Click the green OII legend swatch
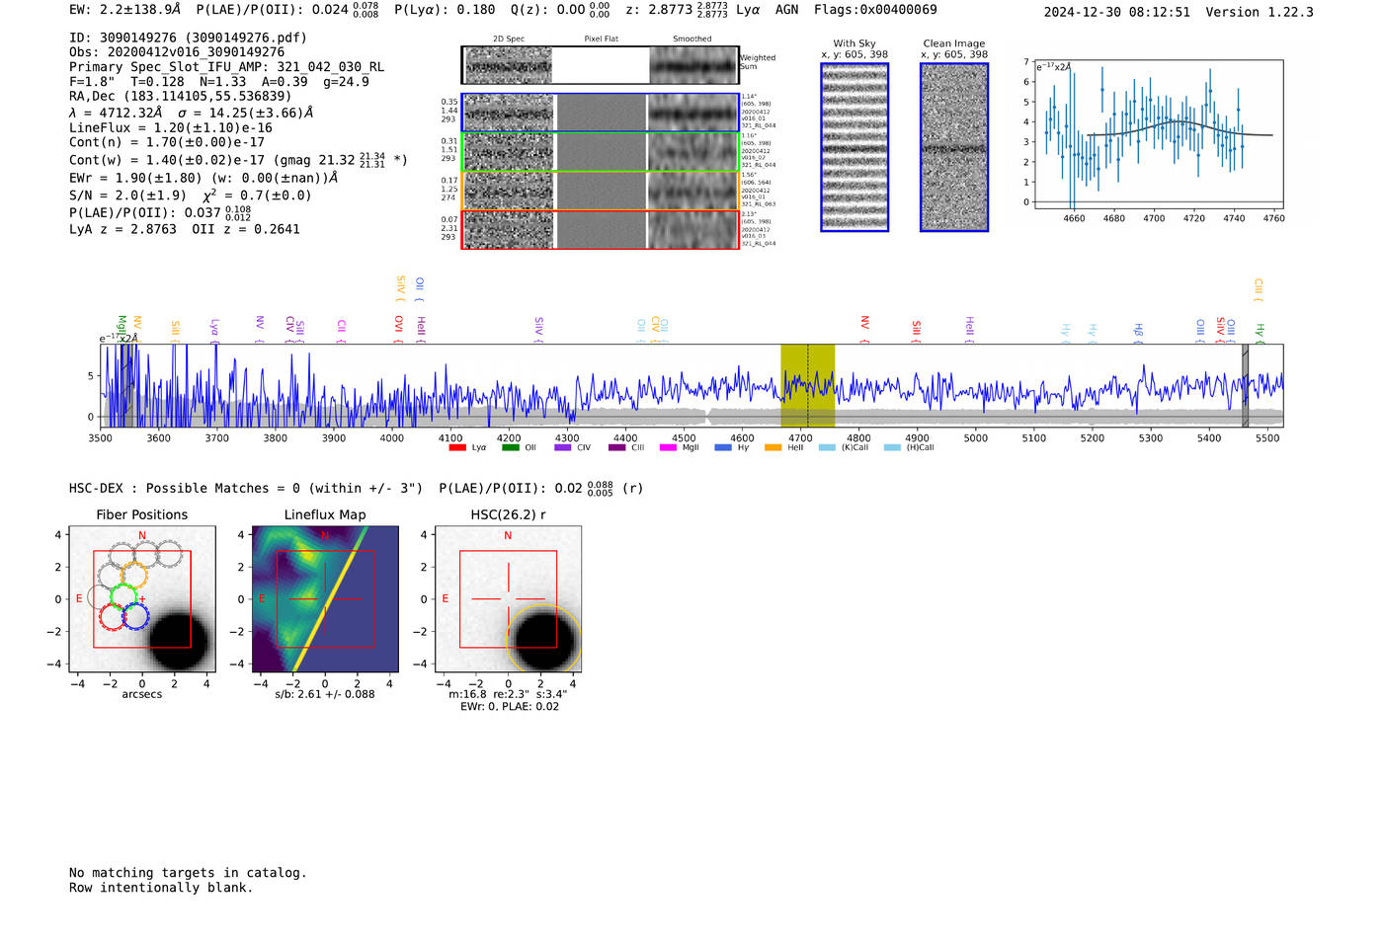The height and width of the screenshot is (941, 1383). (x=510, y=448)
